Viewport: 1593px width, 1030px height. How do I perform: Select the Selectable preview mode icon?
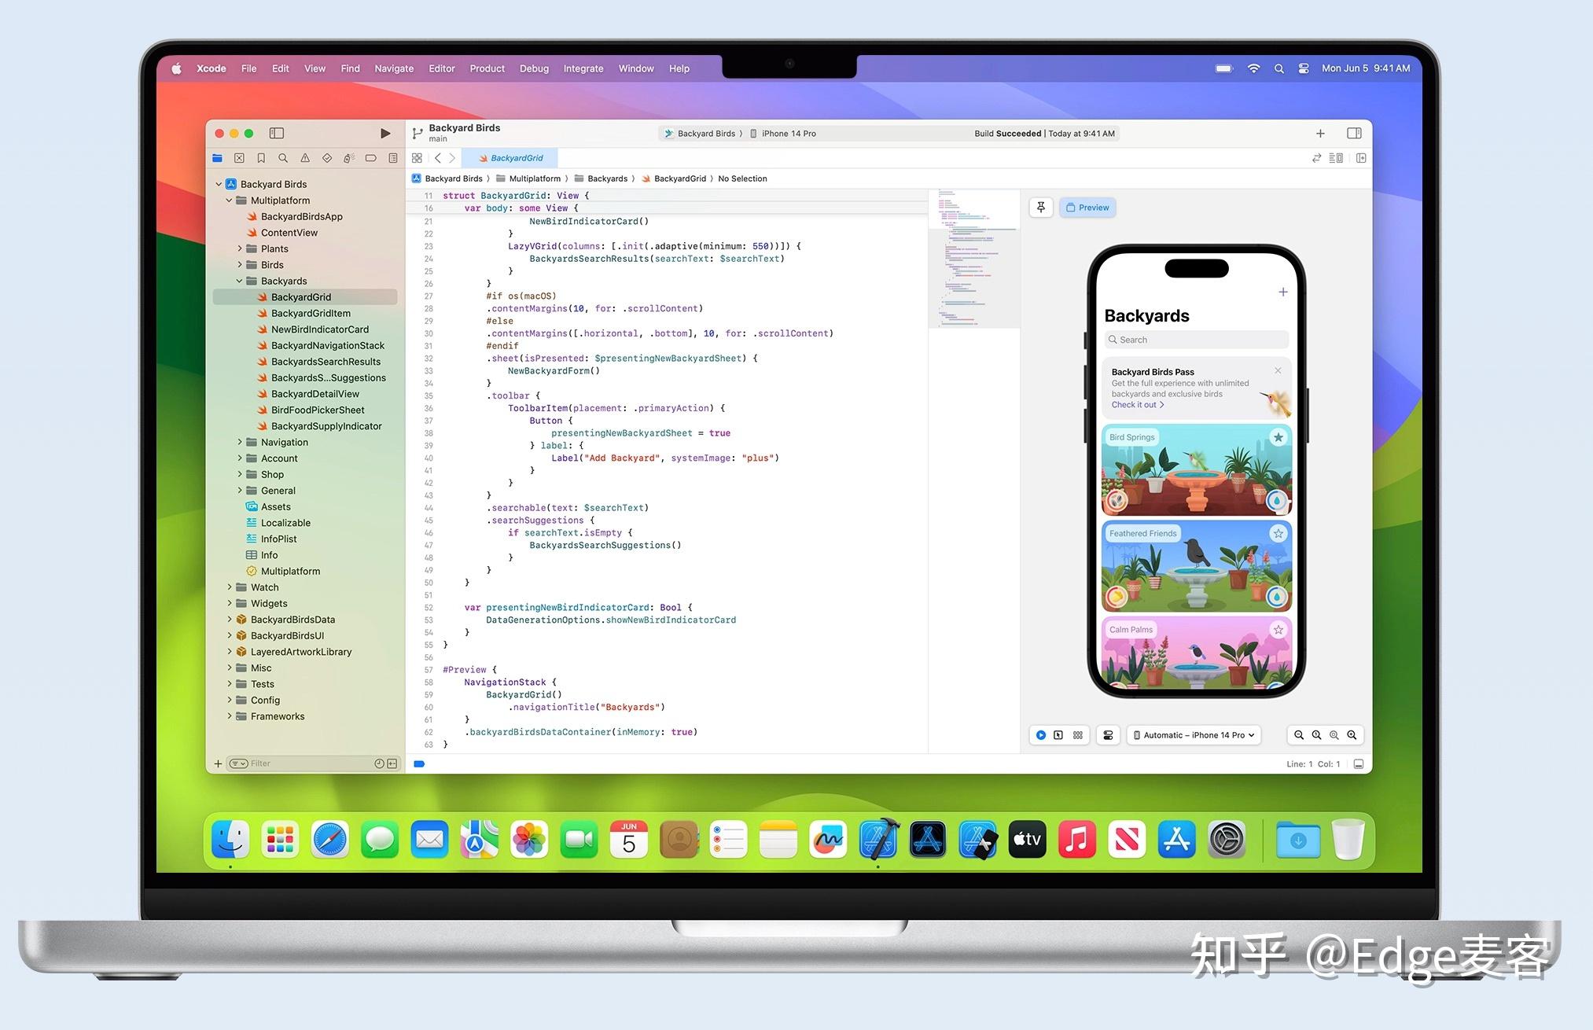pos(1059,734)
